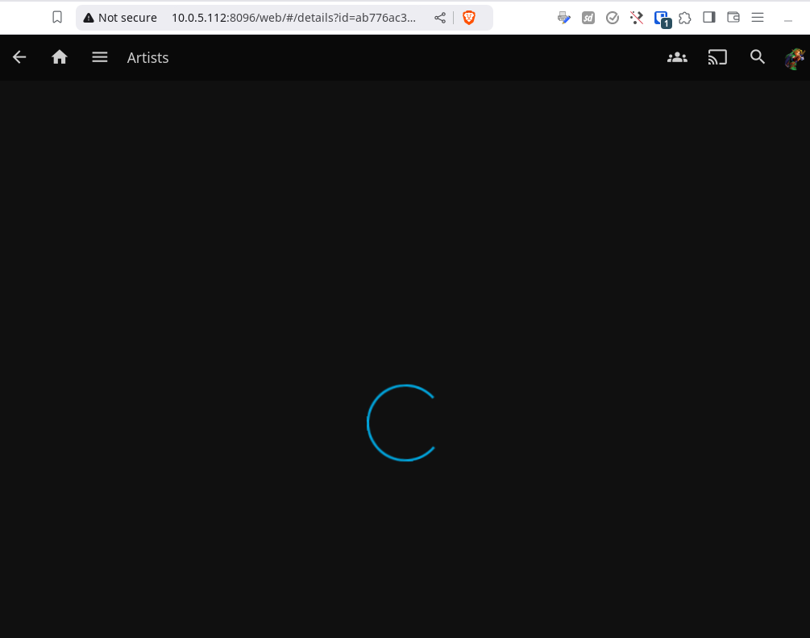
Task: Click the share icon in address bar
Action: [440, 18]
